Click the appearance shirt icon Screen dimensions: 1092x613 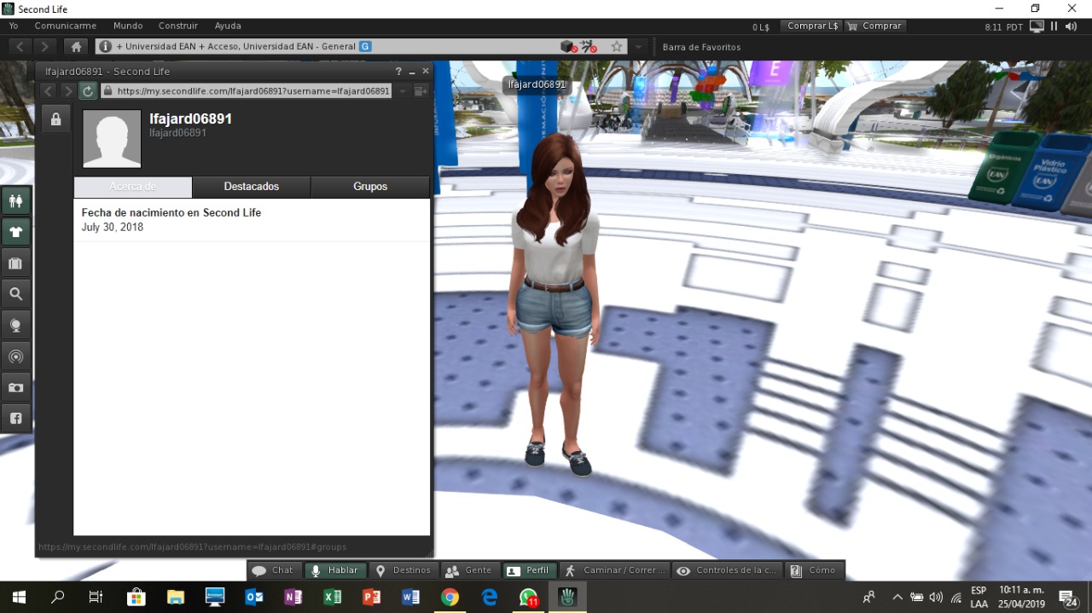tap(15, 232)
